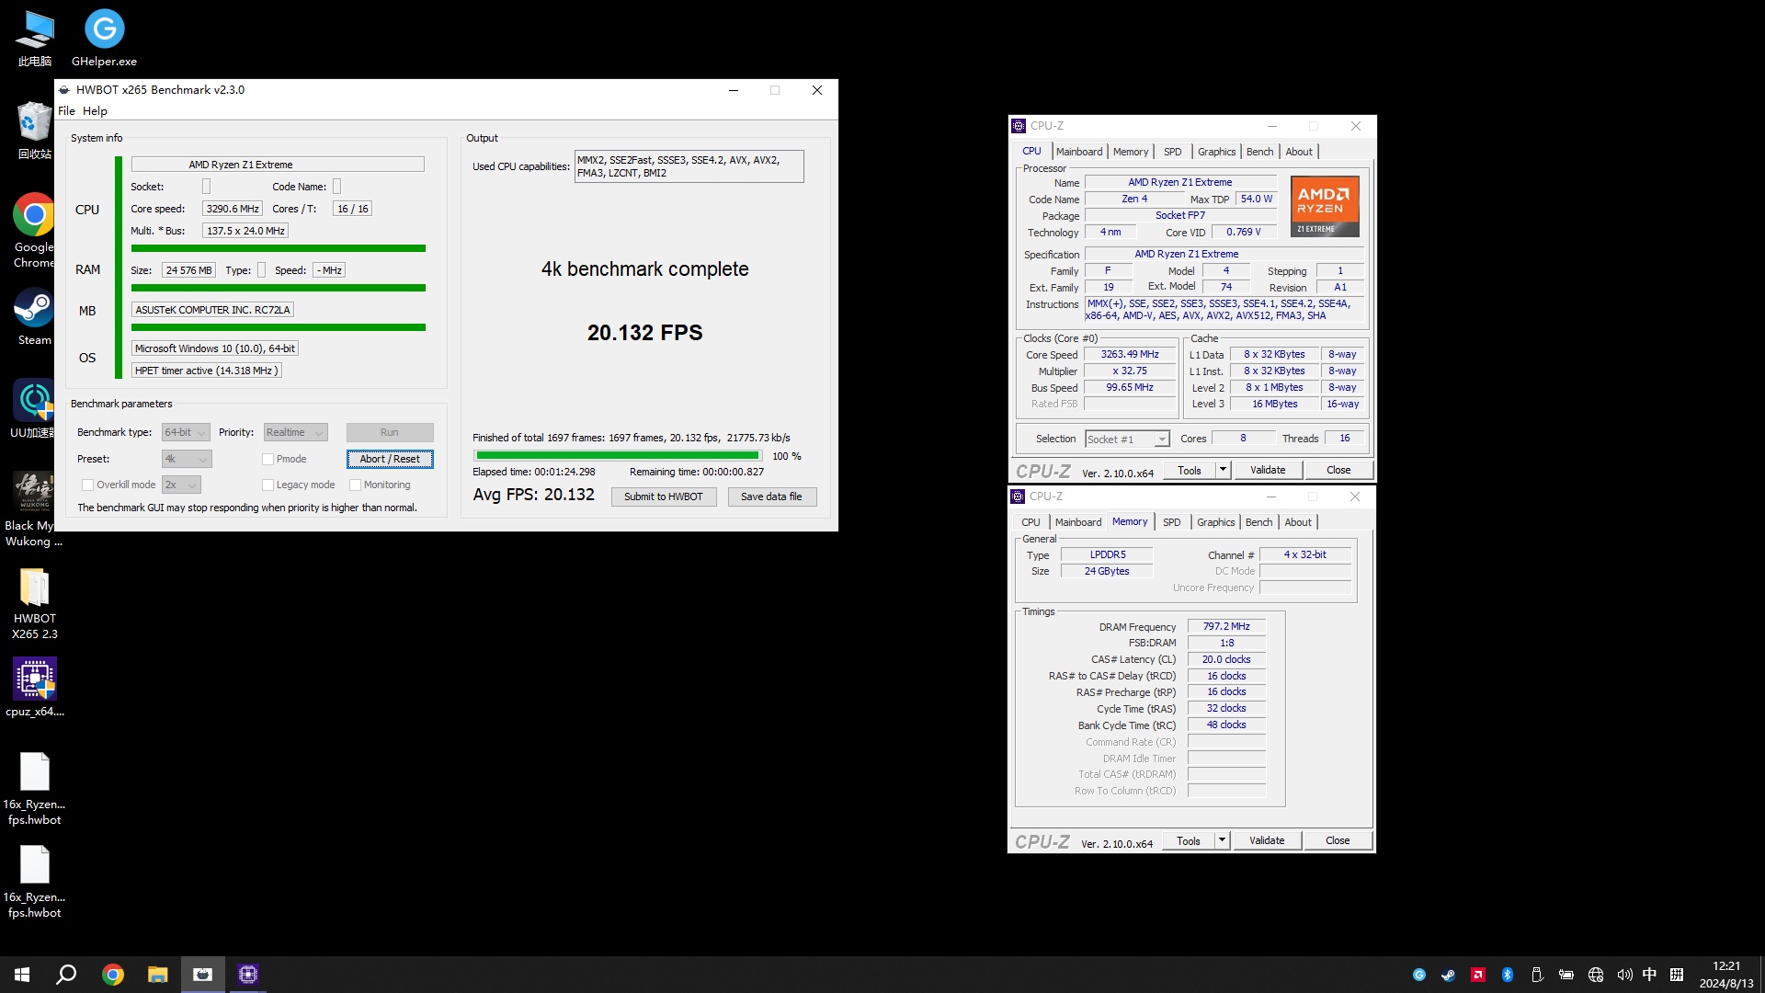Open the Google Chrome desktop shortcut
The height and width of the screenshot is (993, 1765).
34,230
